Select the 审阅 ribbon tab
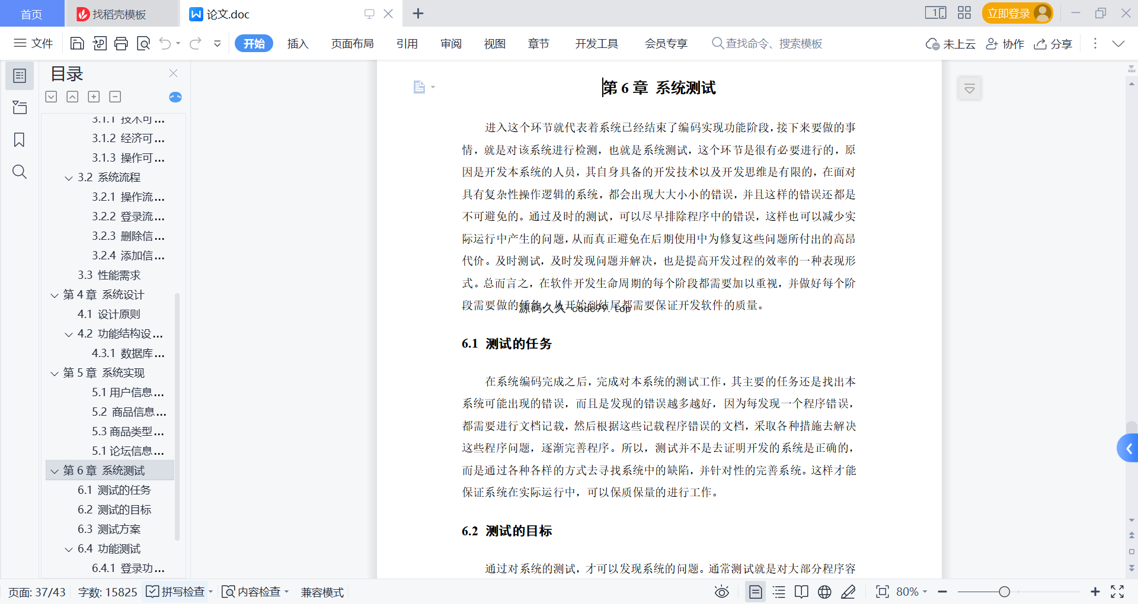 point(451,43)
